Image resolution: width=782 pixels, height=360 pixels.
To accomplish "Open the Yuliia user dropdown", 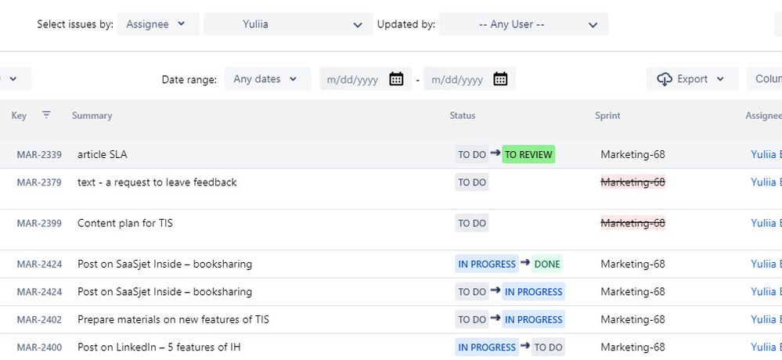I will coord(288,24).
